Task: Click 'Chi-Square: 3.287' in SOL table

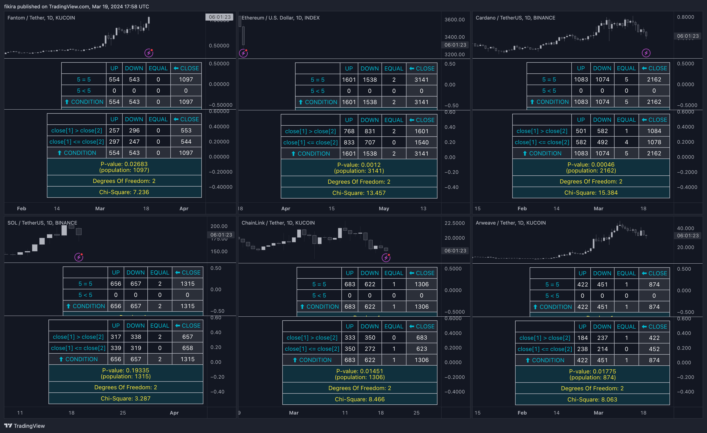Action: pos(126,398)
